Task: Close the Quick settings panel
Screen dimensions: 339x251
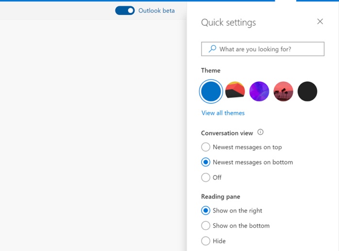Action: coord(320,21)
